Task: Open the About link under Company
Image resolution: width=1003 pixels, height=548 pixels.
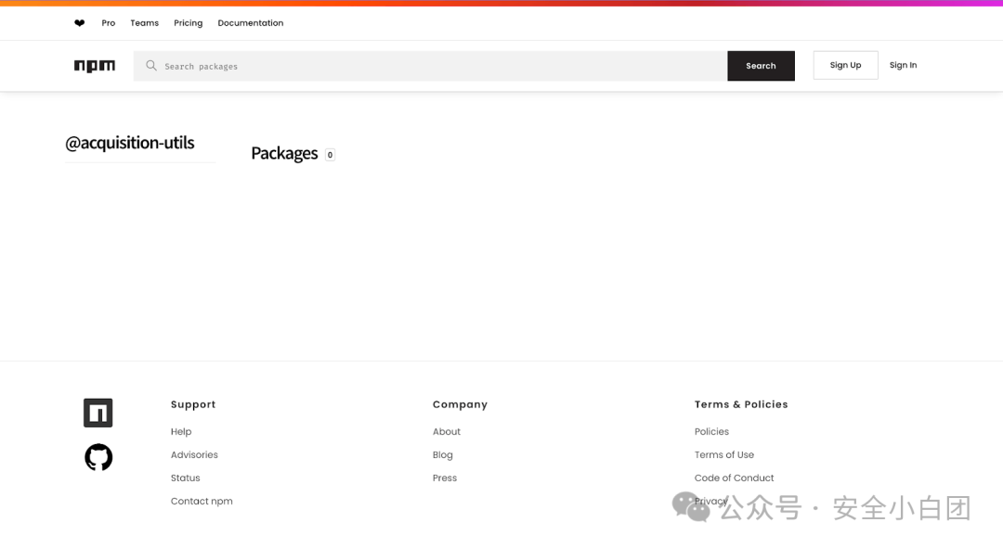Action: click(447, 432)
